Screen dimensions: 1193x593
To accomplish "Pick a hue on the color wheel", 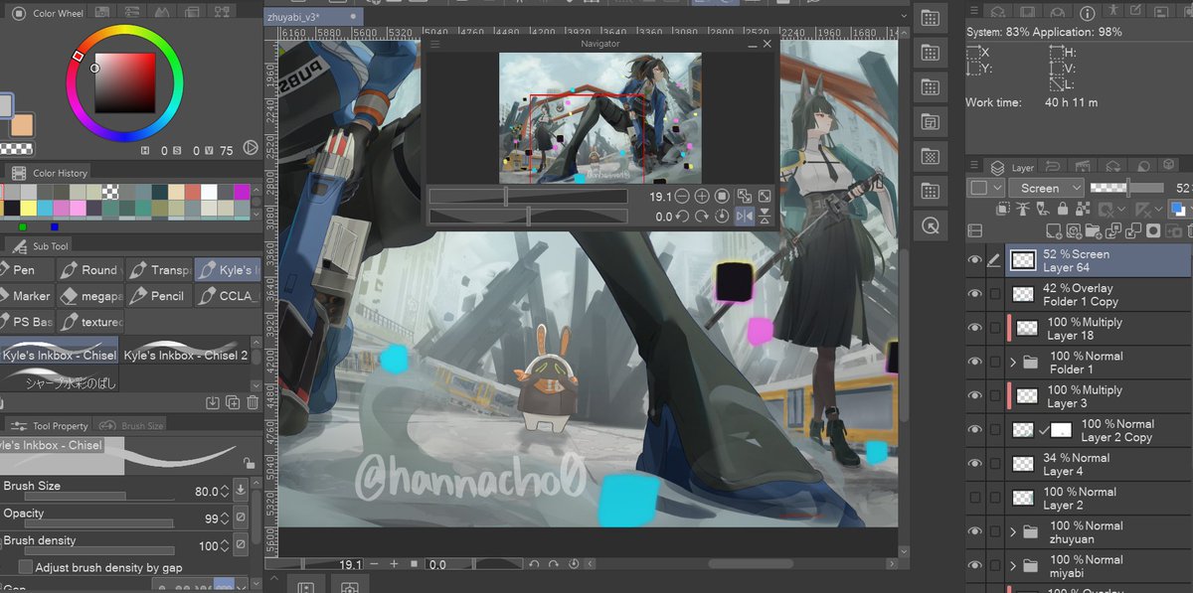I will pyautogui.click(x=125, y=83).
